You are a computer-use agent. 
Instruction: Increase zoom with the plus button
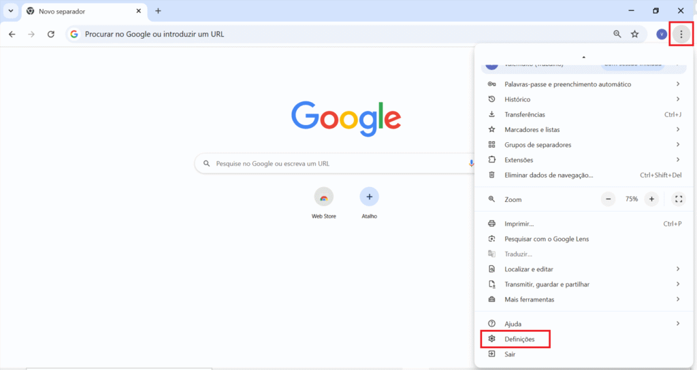tap(651, 199)
